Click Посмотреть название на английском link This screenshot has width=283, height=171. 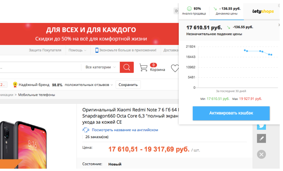point(125,130)
